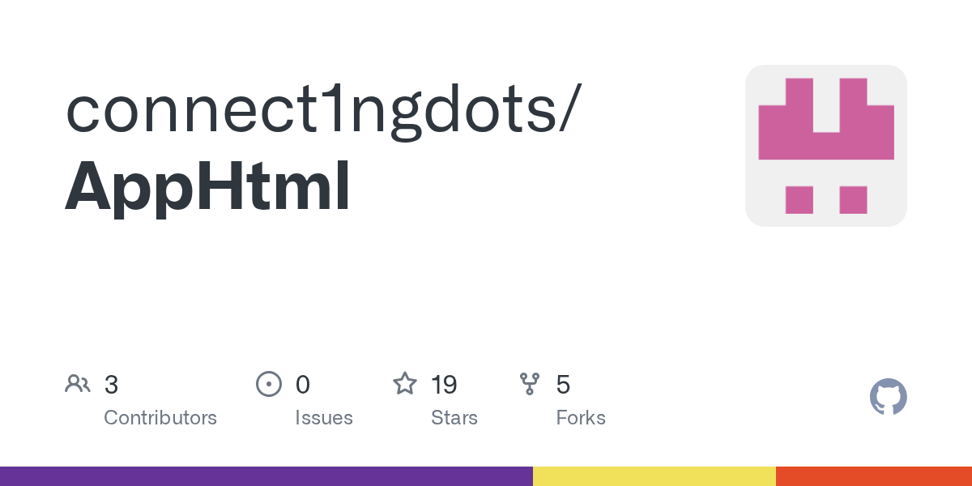Screen dimensions: 972x486
Task: Select the Stars label
Action: click(x=454, y=418)
